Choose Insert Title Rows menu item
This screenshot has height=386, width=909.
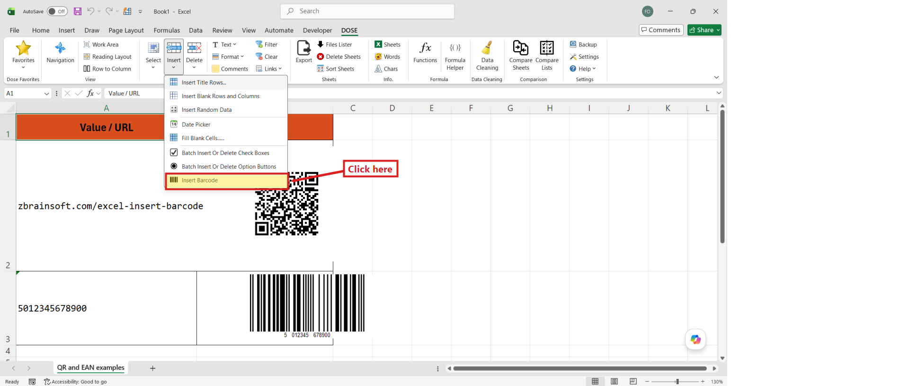tap(226, 82)
